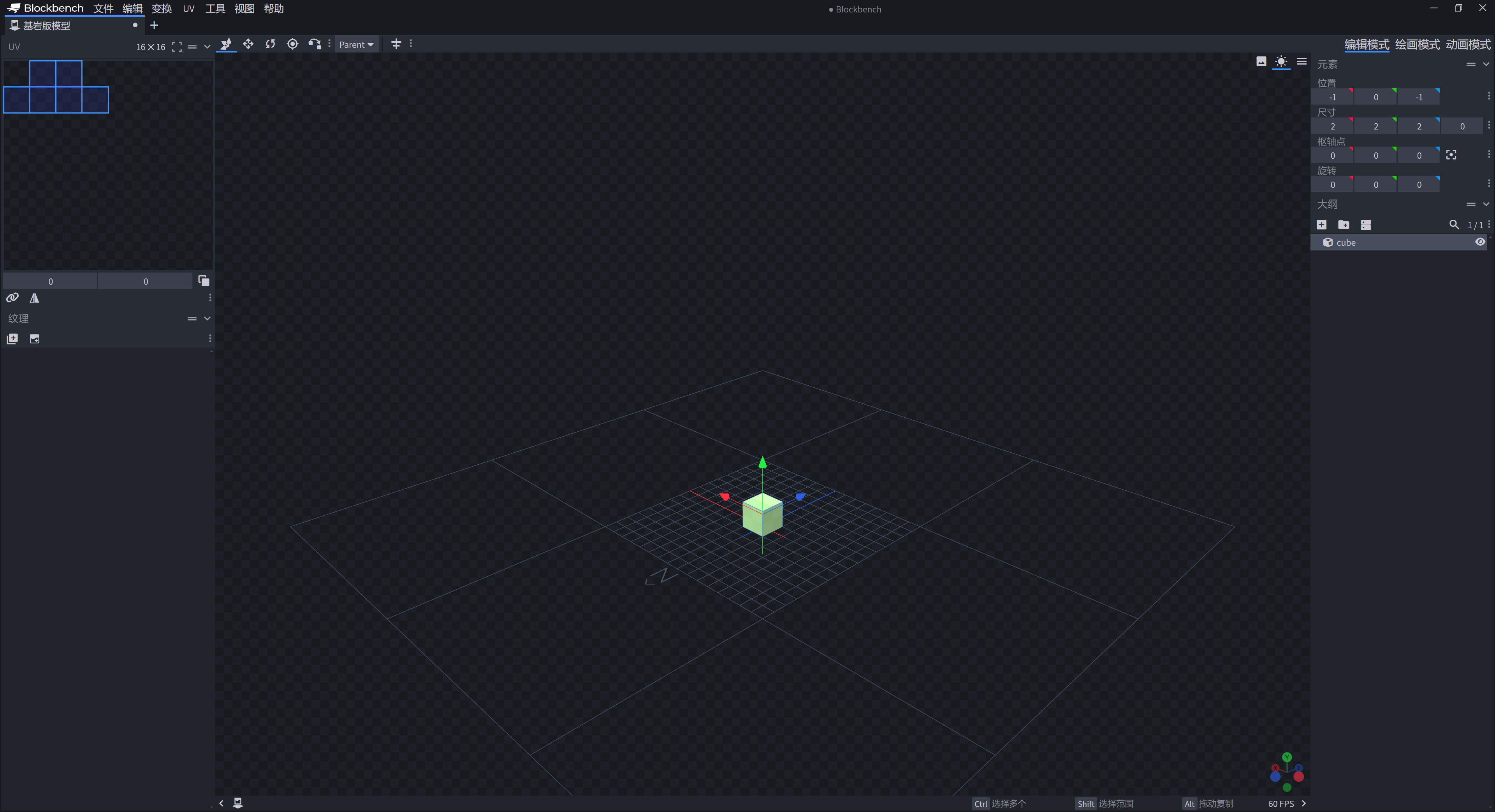Viewport: 1495px width, 812px height.
Task: Add a new project tab
Action: point(154,25)
